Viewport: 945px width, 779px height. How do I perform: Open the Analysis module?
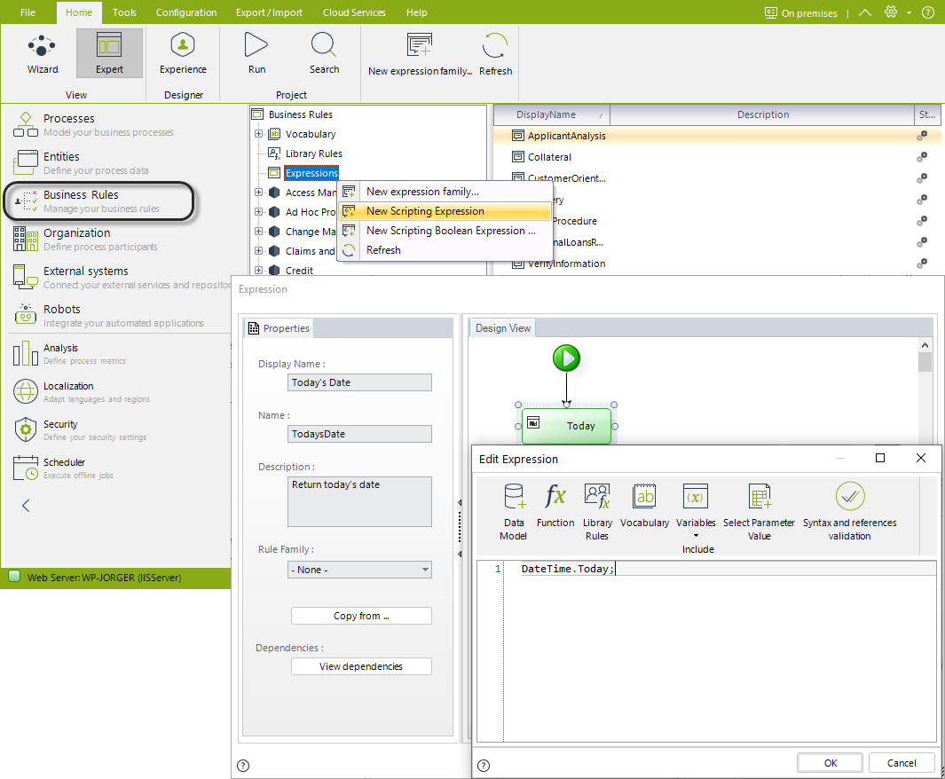point(70,354)
